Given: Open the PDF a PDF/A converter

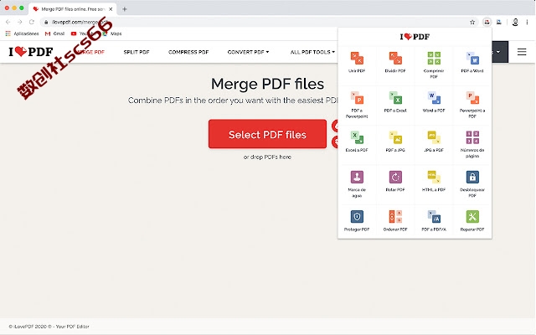Looking at the screenshot, I should tap(434, 221).
